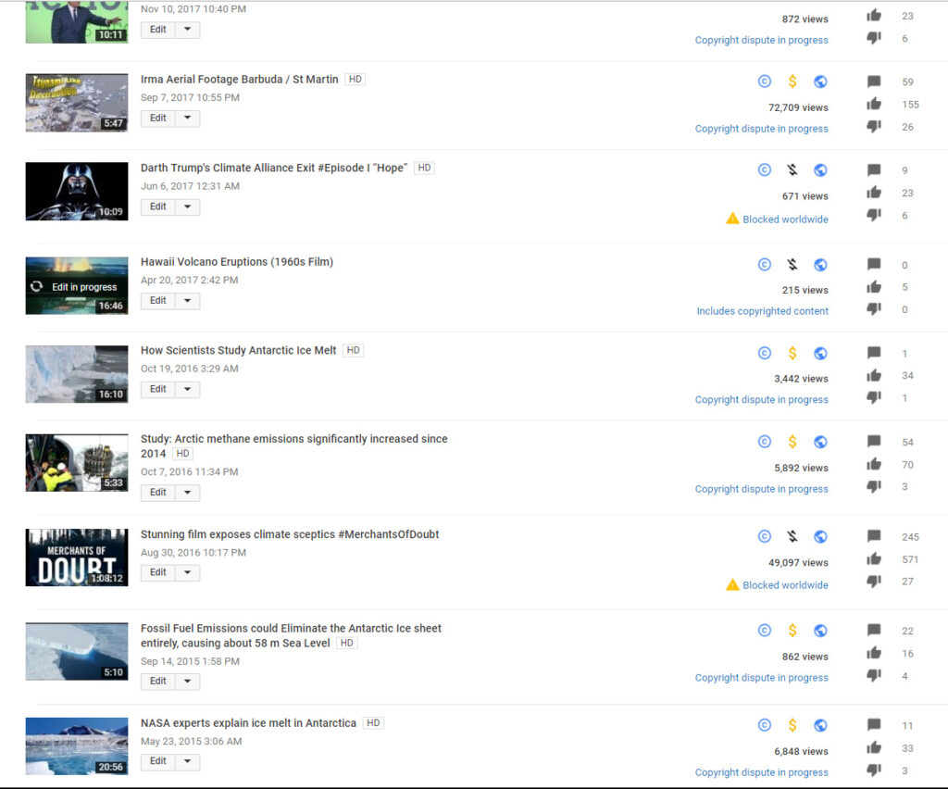Click yellow monetization dollar icon on Irma video
The width and height of the screenshot is (948, 789).
click(x=792, y=81)
